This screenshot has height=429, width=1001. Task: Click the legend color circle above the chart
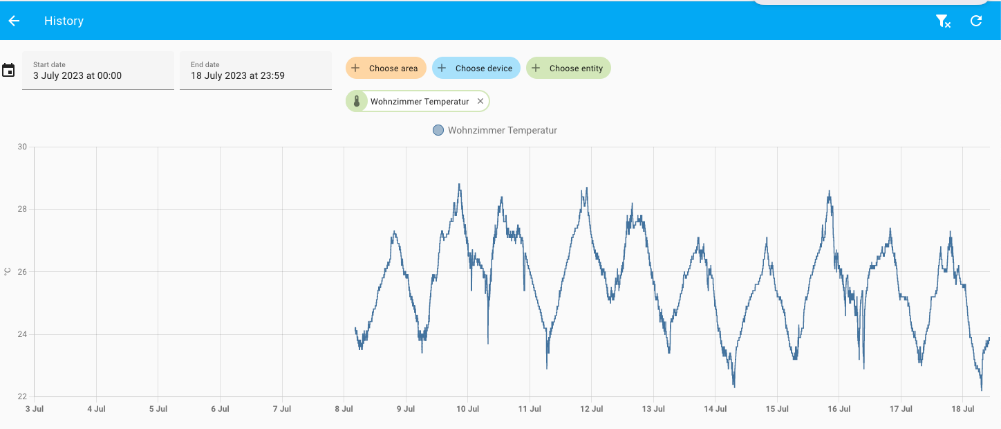coord(438,130)
